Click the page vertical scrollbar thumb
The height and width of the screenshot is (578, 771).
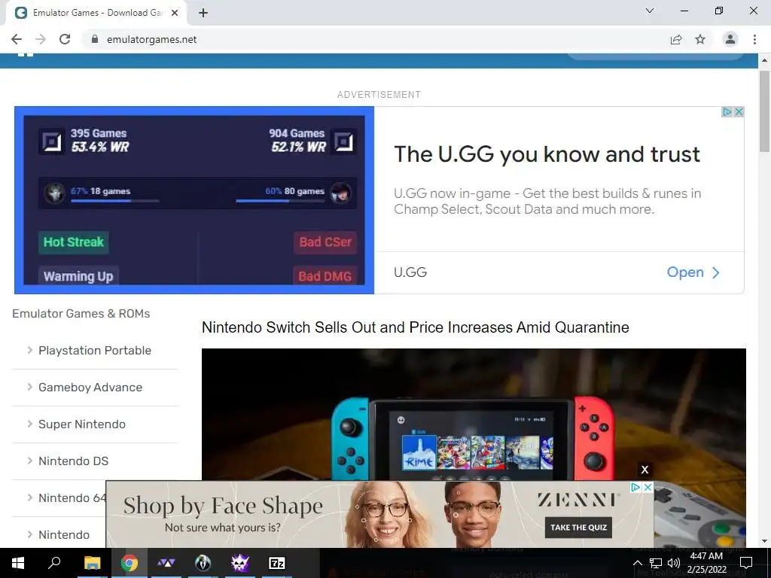tap(764, 111)
